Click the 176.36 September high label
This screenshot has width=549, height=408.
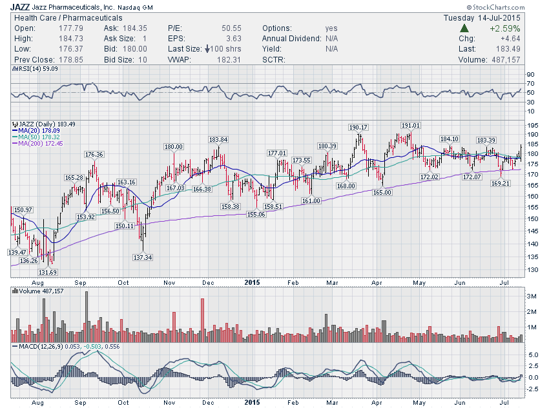click(94, 155)
